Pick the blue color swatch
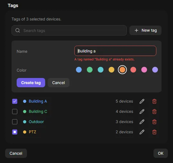Image resolution: width=173 pixels, height=163 pixels. (79, 70)
